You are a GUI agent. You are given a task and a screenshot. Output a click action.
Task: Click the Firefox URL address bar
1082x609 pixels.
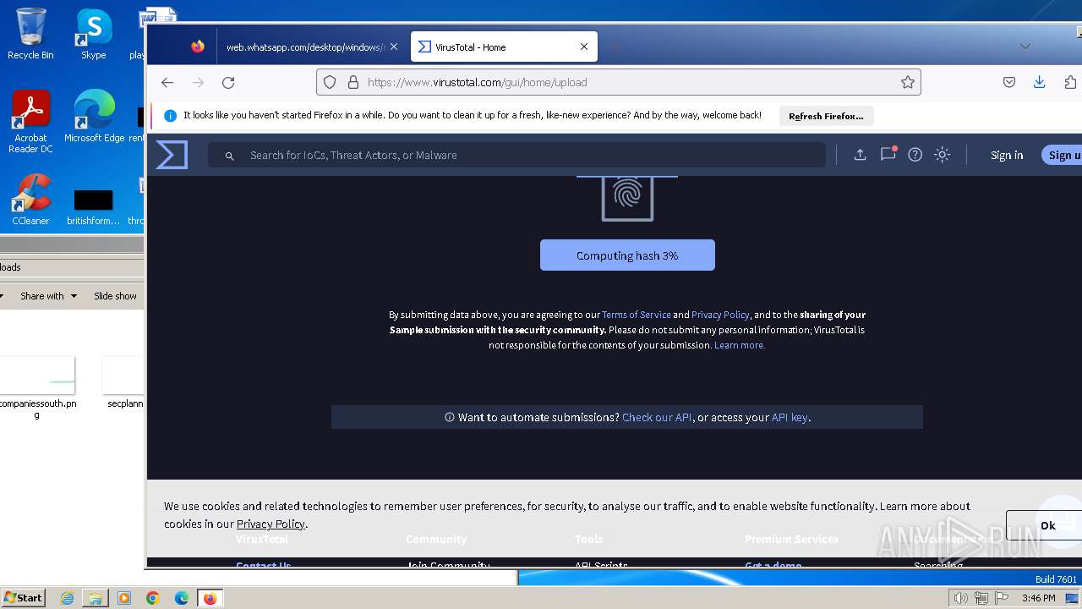pyautogui.click(x=618, y=82)
